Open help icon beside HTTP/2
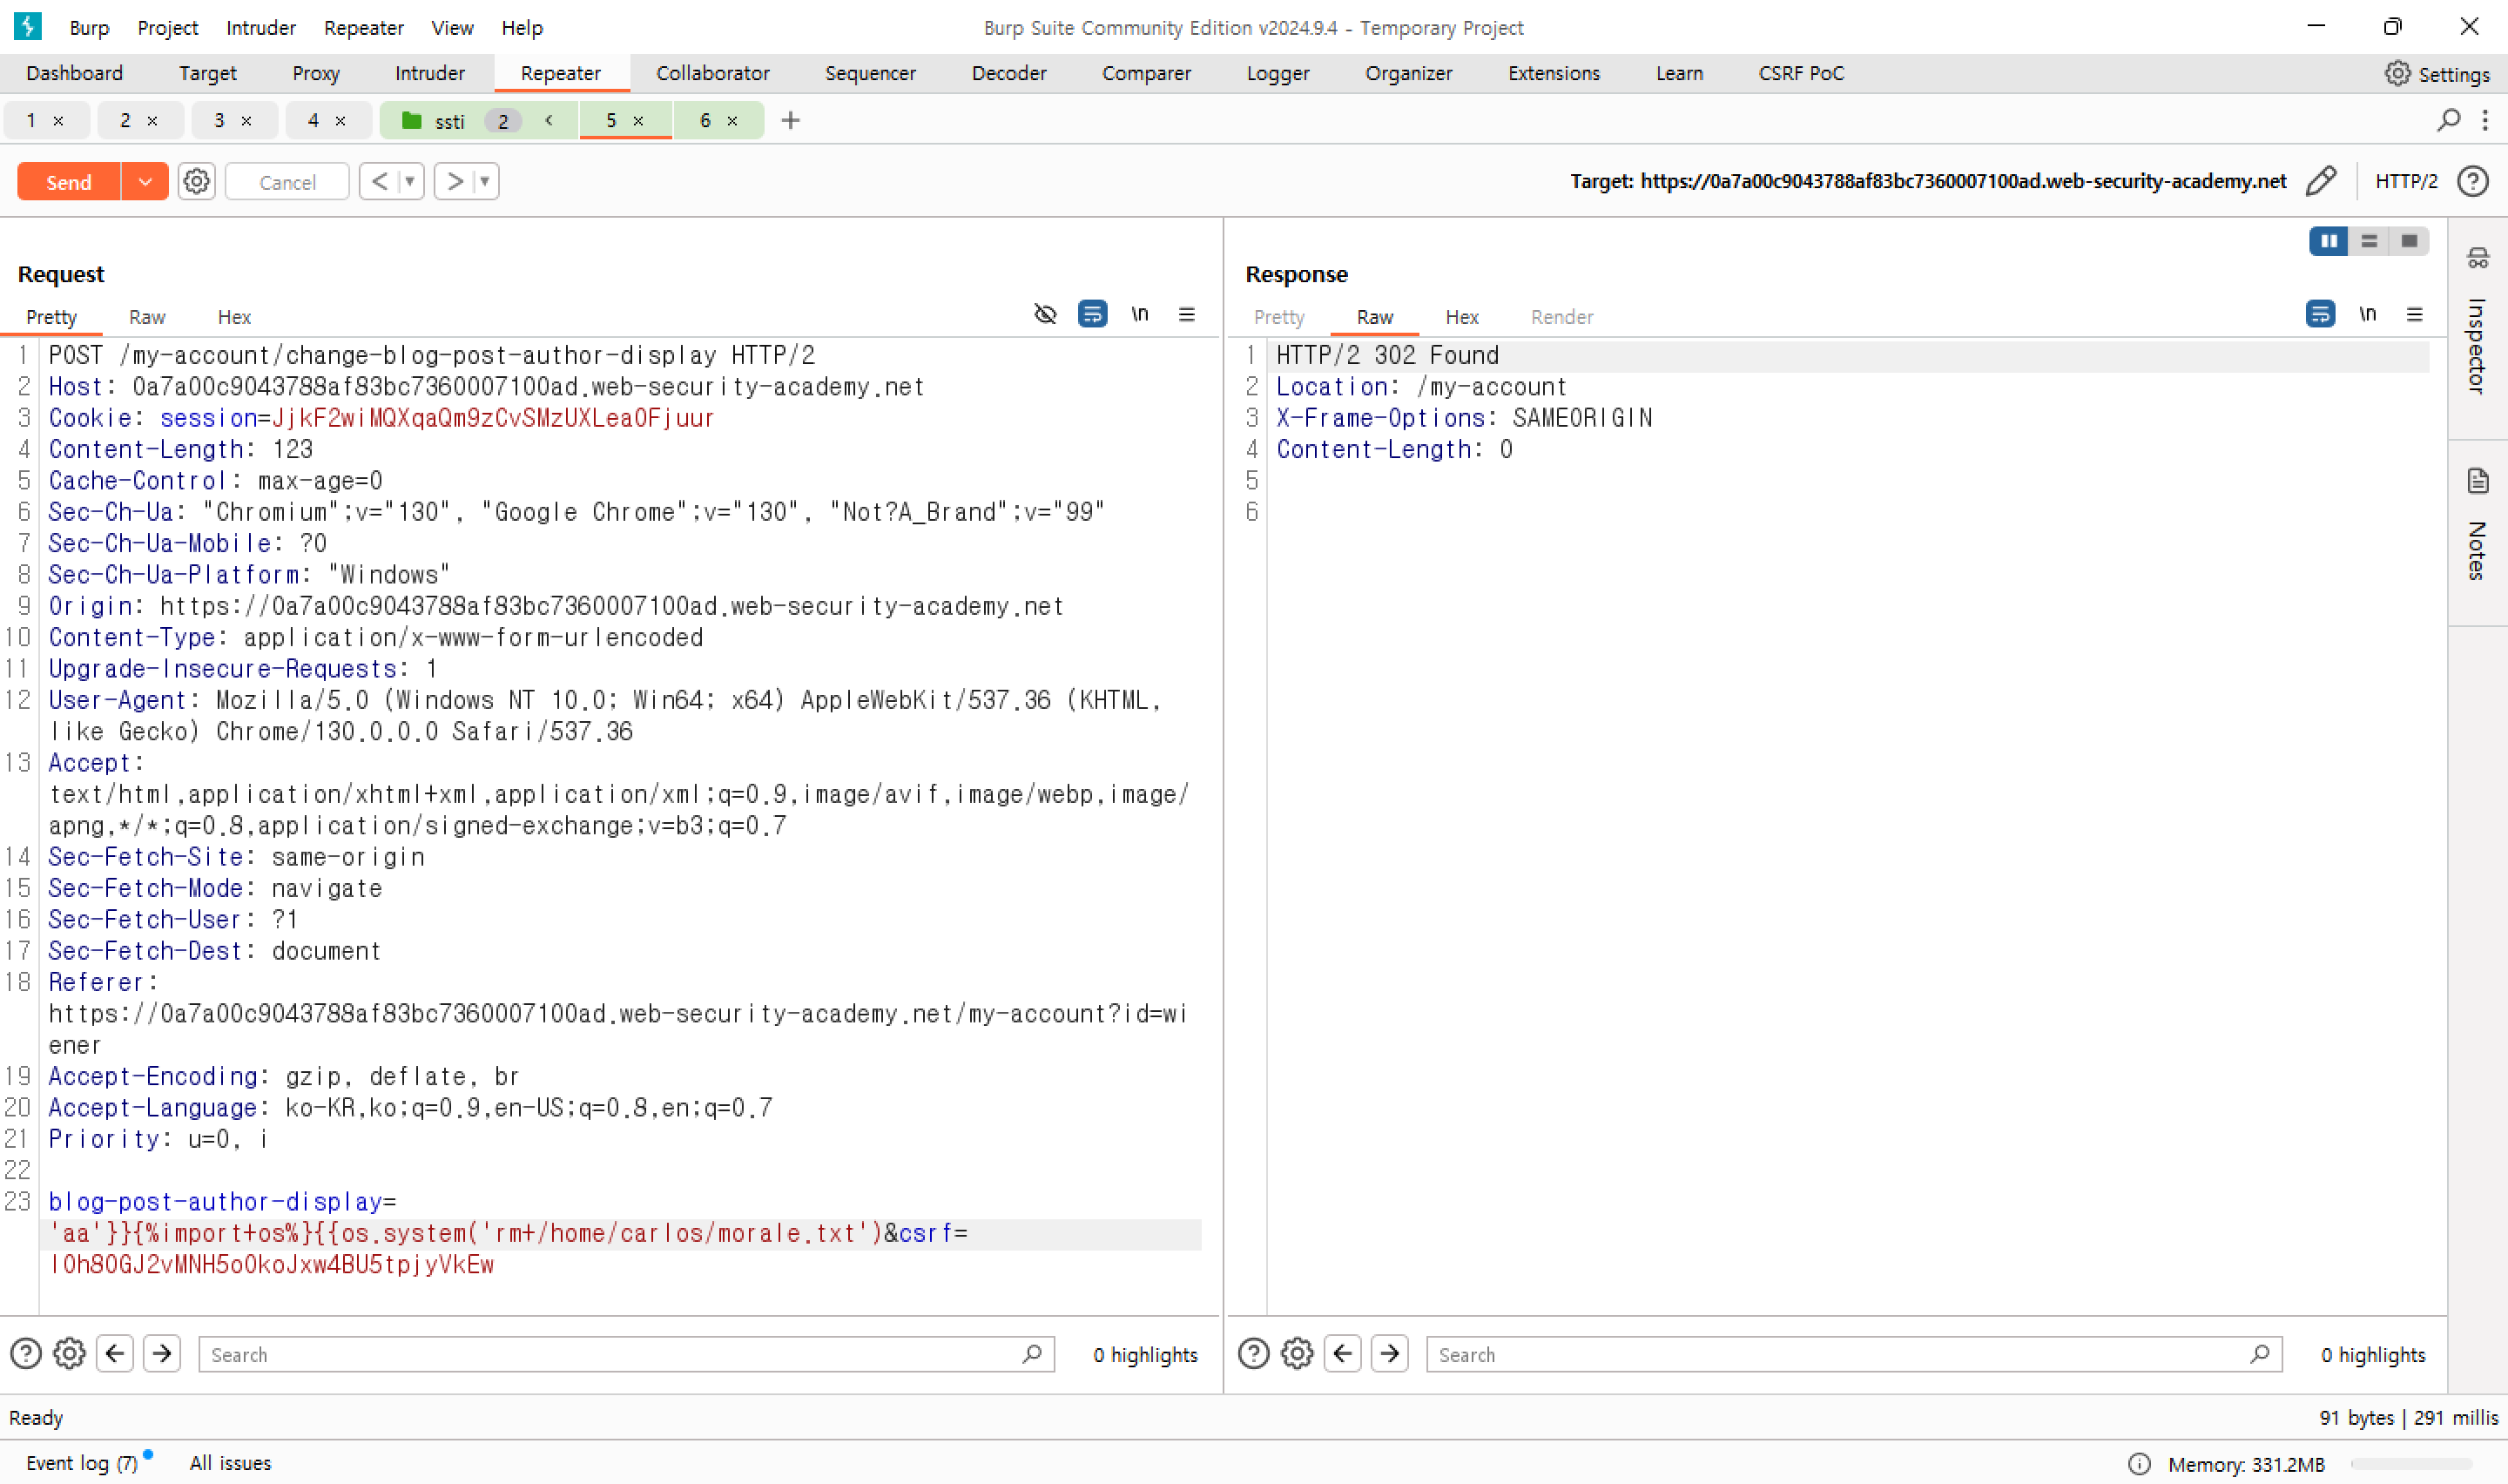The image size is (2508, 1484). click(2473, 181)
